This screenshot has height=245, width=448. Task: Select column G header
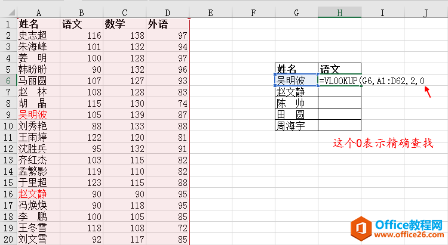[296, 13]
